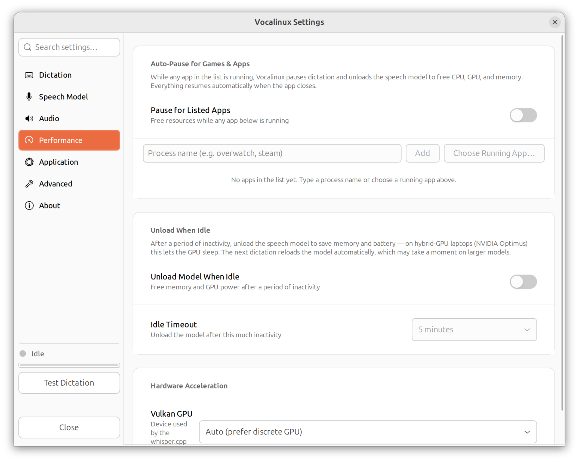This screenshot has width=579, height=462.
Task: Show the About page
Action: click(x=69, y=206)
